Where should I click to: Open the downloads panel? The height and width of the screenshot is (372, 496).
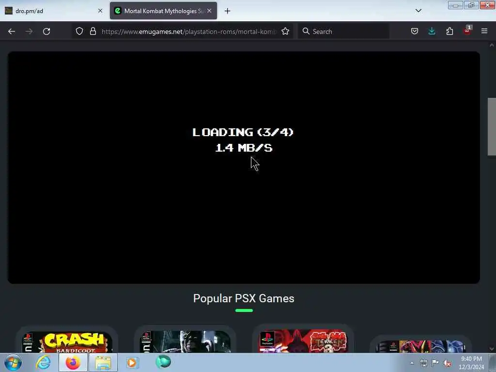(432, 31)
